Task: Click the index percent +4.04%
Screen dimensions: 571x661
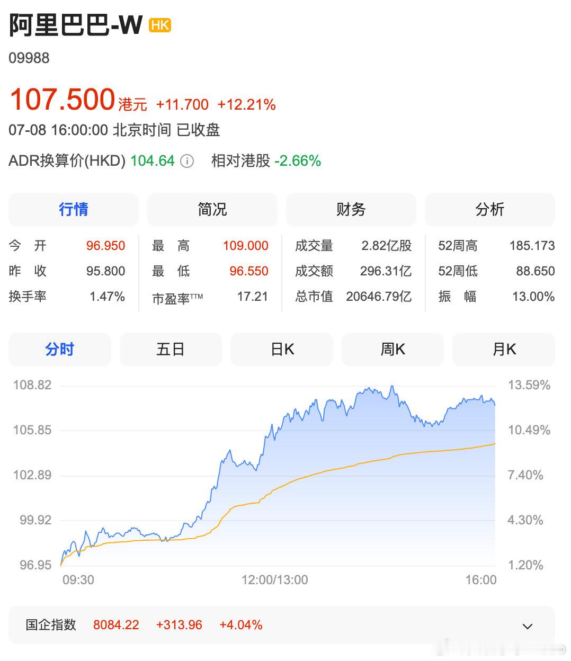Action: pyautogui.click(x=241, y=625)
